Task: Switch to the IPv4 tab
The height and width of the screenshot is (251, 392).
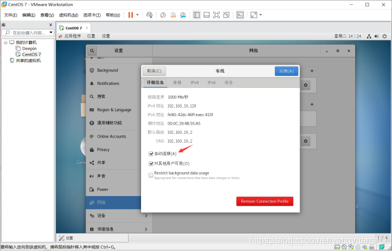Action: (x=194, y=83)
